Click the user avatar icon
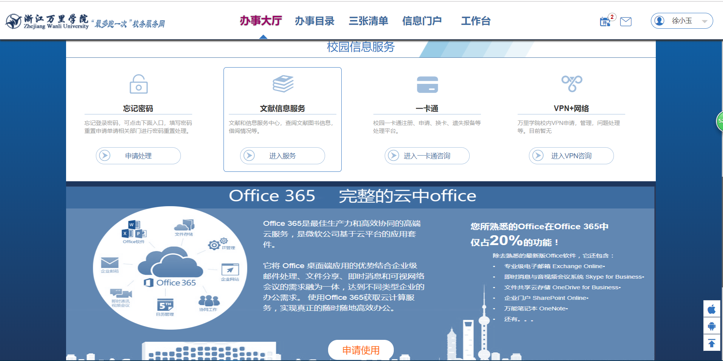The image size is (723, 361). [x=659, y=21]
